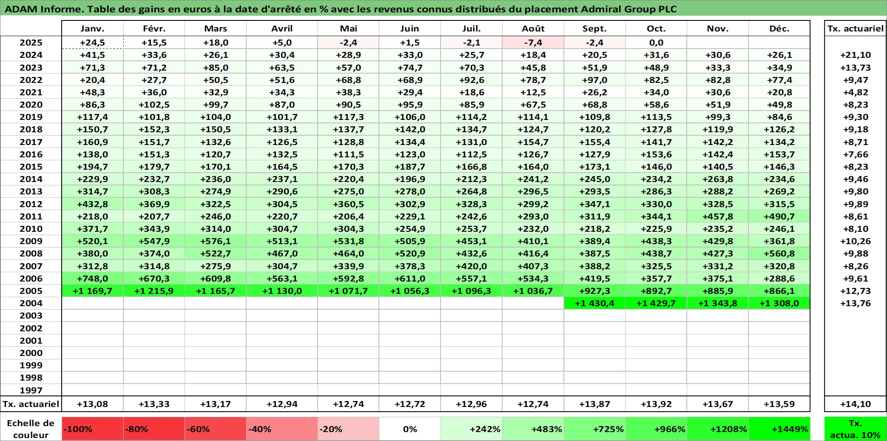Click the 0% white scale swatch

(410, 429)
